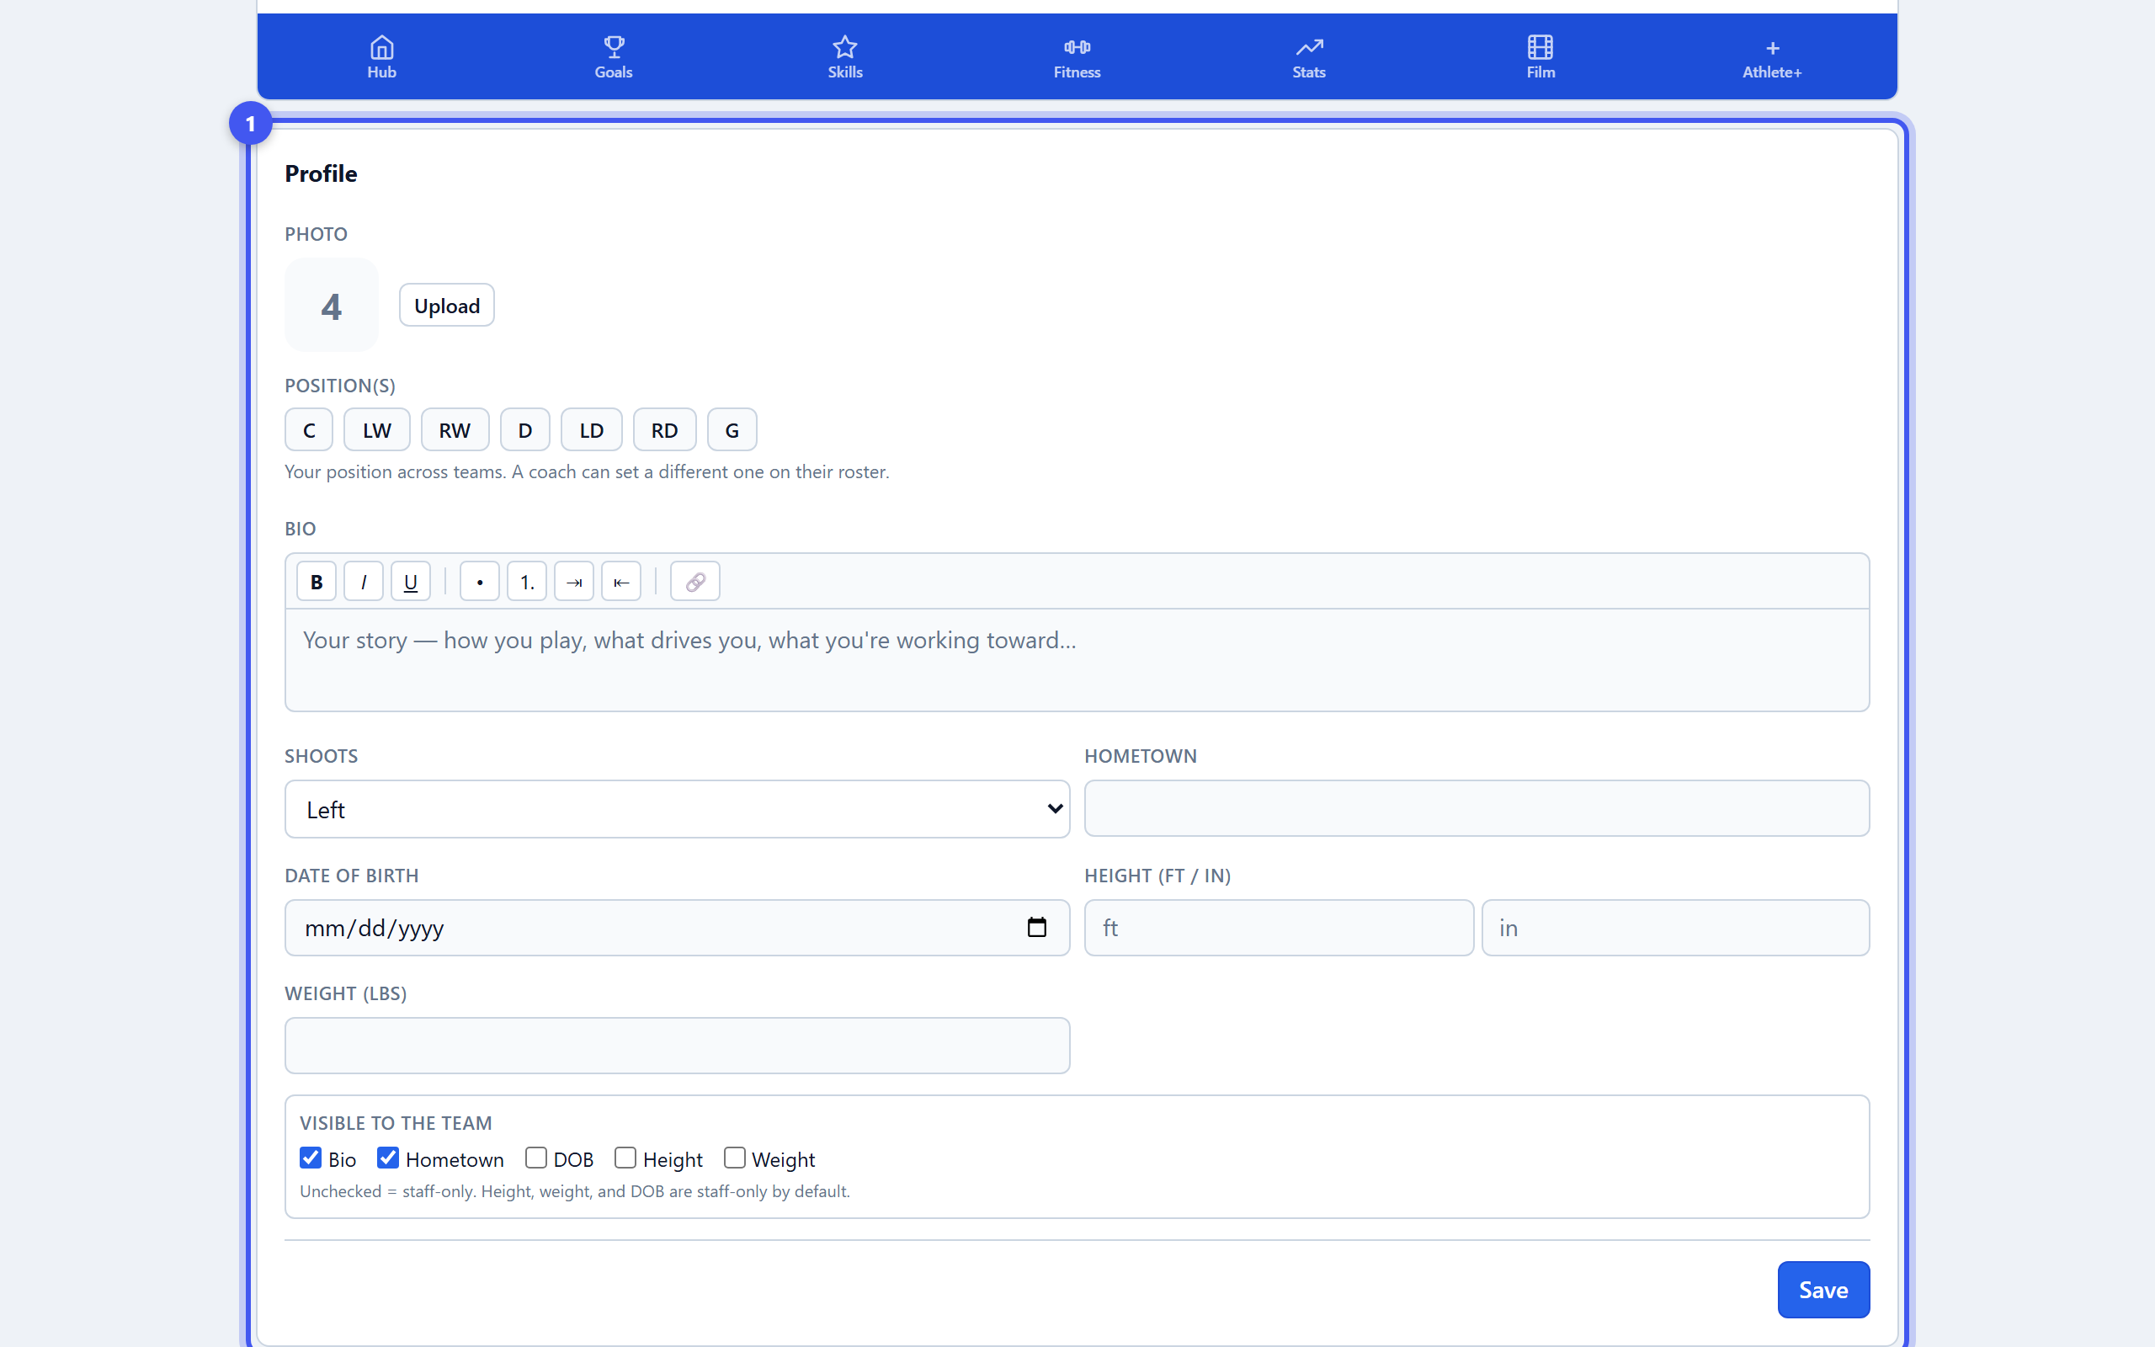
Task: Check DOB team visibility
Action: [535, 1158]
